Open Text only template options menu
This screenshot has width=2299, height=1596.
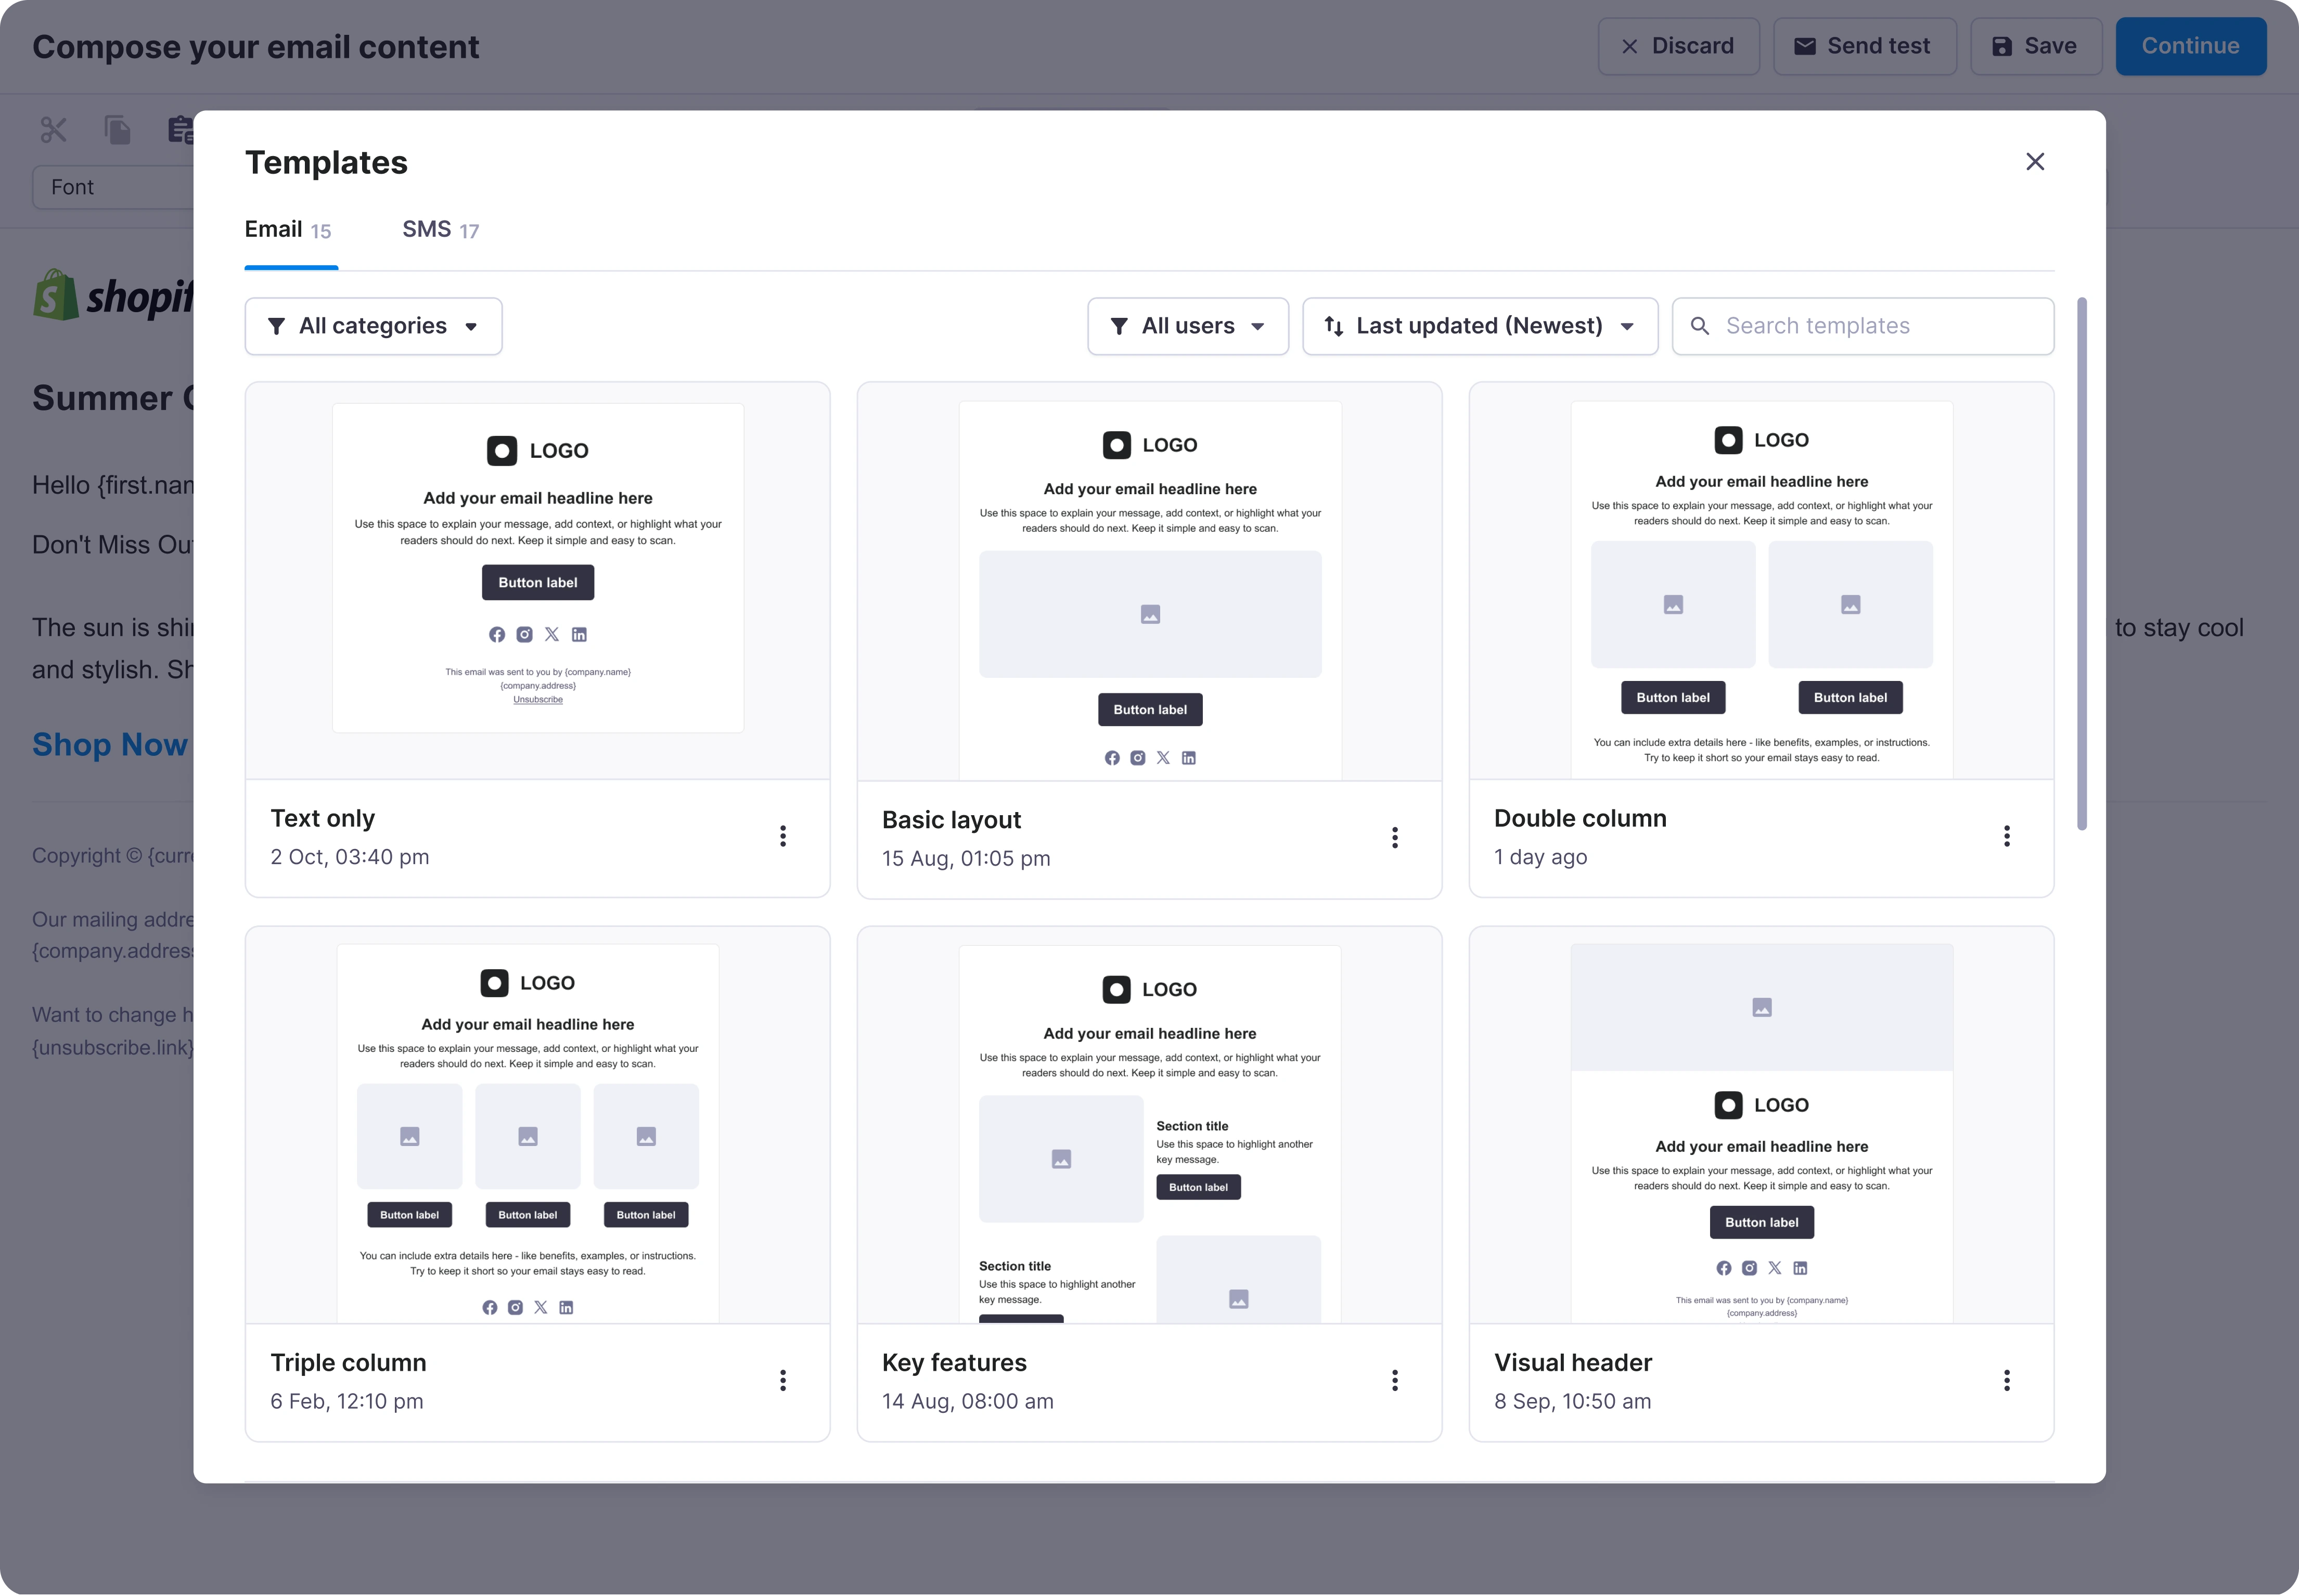point(783,836)
